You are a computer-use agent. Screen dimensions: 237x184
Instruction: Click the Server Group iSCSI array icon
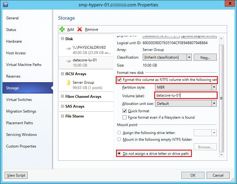pyautogui.click(x=68, y=83)
